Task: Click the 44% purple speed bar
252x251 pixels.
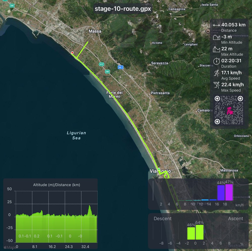Action: click(x=221, y=193)
